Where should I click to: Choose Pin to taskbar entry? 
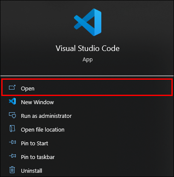click(38, 157)
